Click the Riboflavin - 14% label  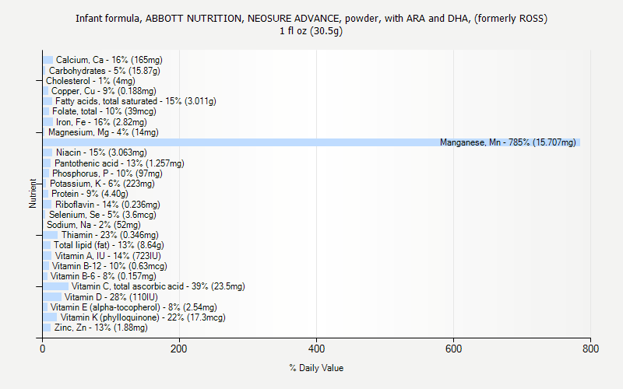point(107,205)
